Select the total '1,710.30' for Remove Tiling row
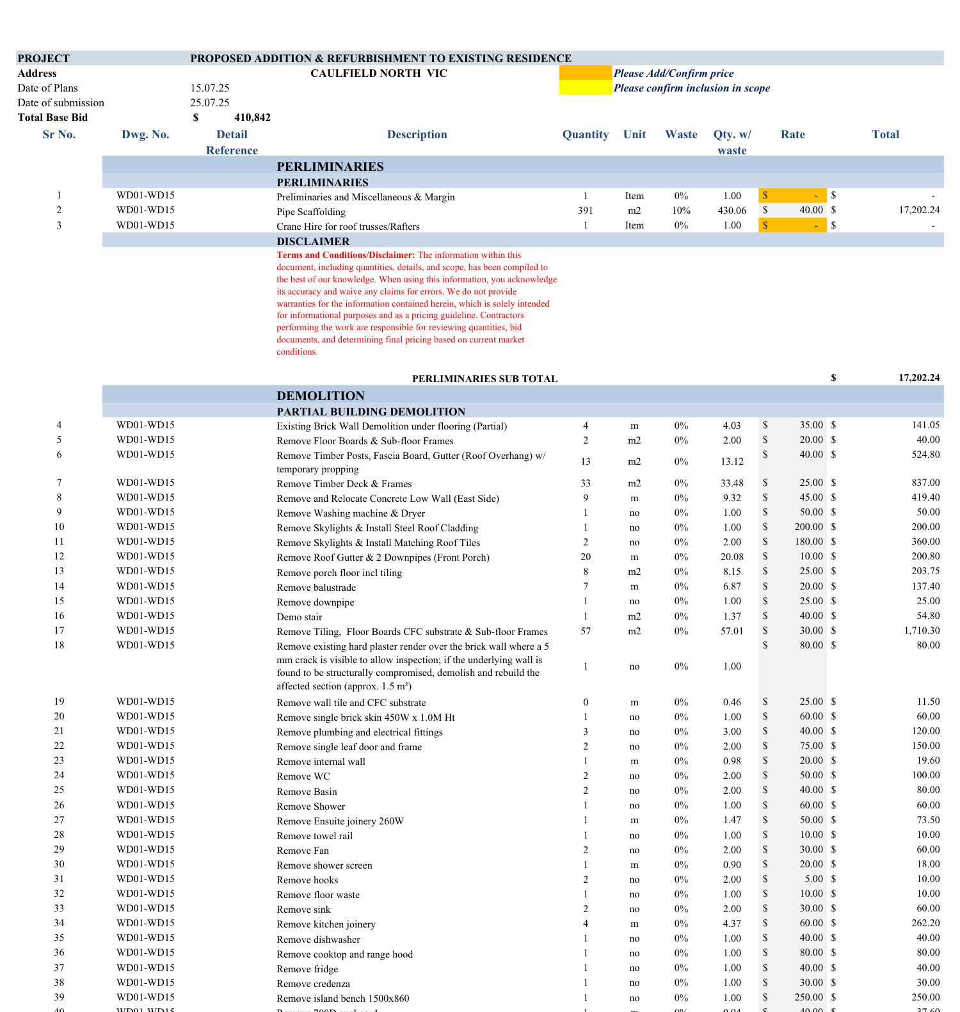The height and width of the screenshot is (1012, 960). point(922,630)
